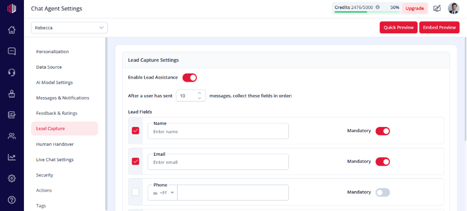This screenshot has height=211, width=467.
Task: Decrease the message count stepper
Action: pos(200,98)
